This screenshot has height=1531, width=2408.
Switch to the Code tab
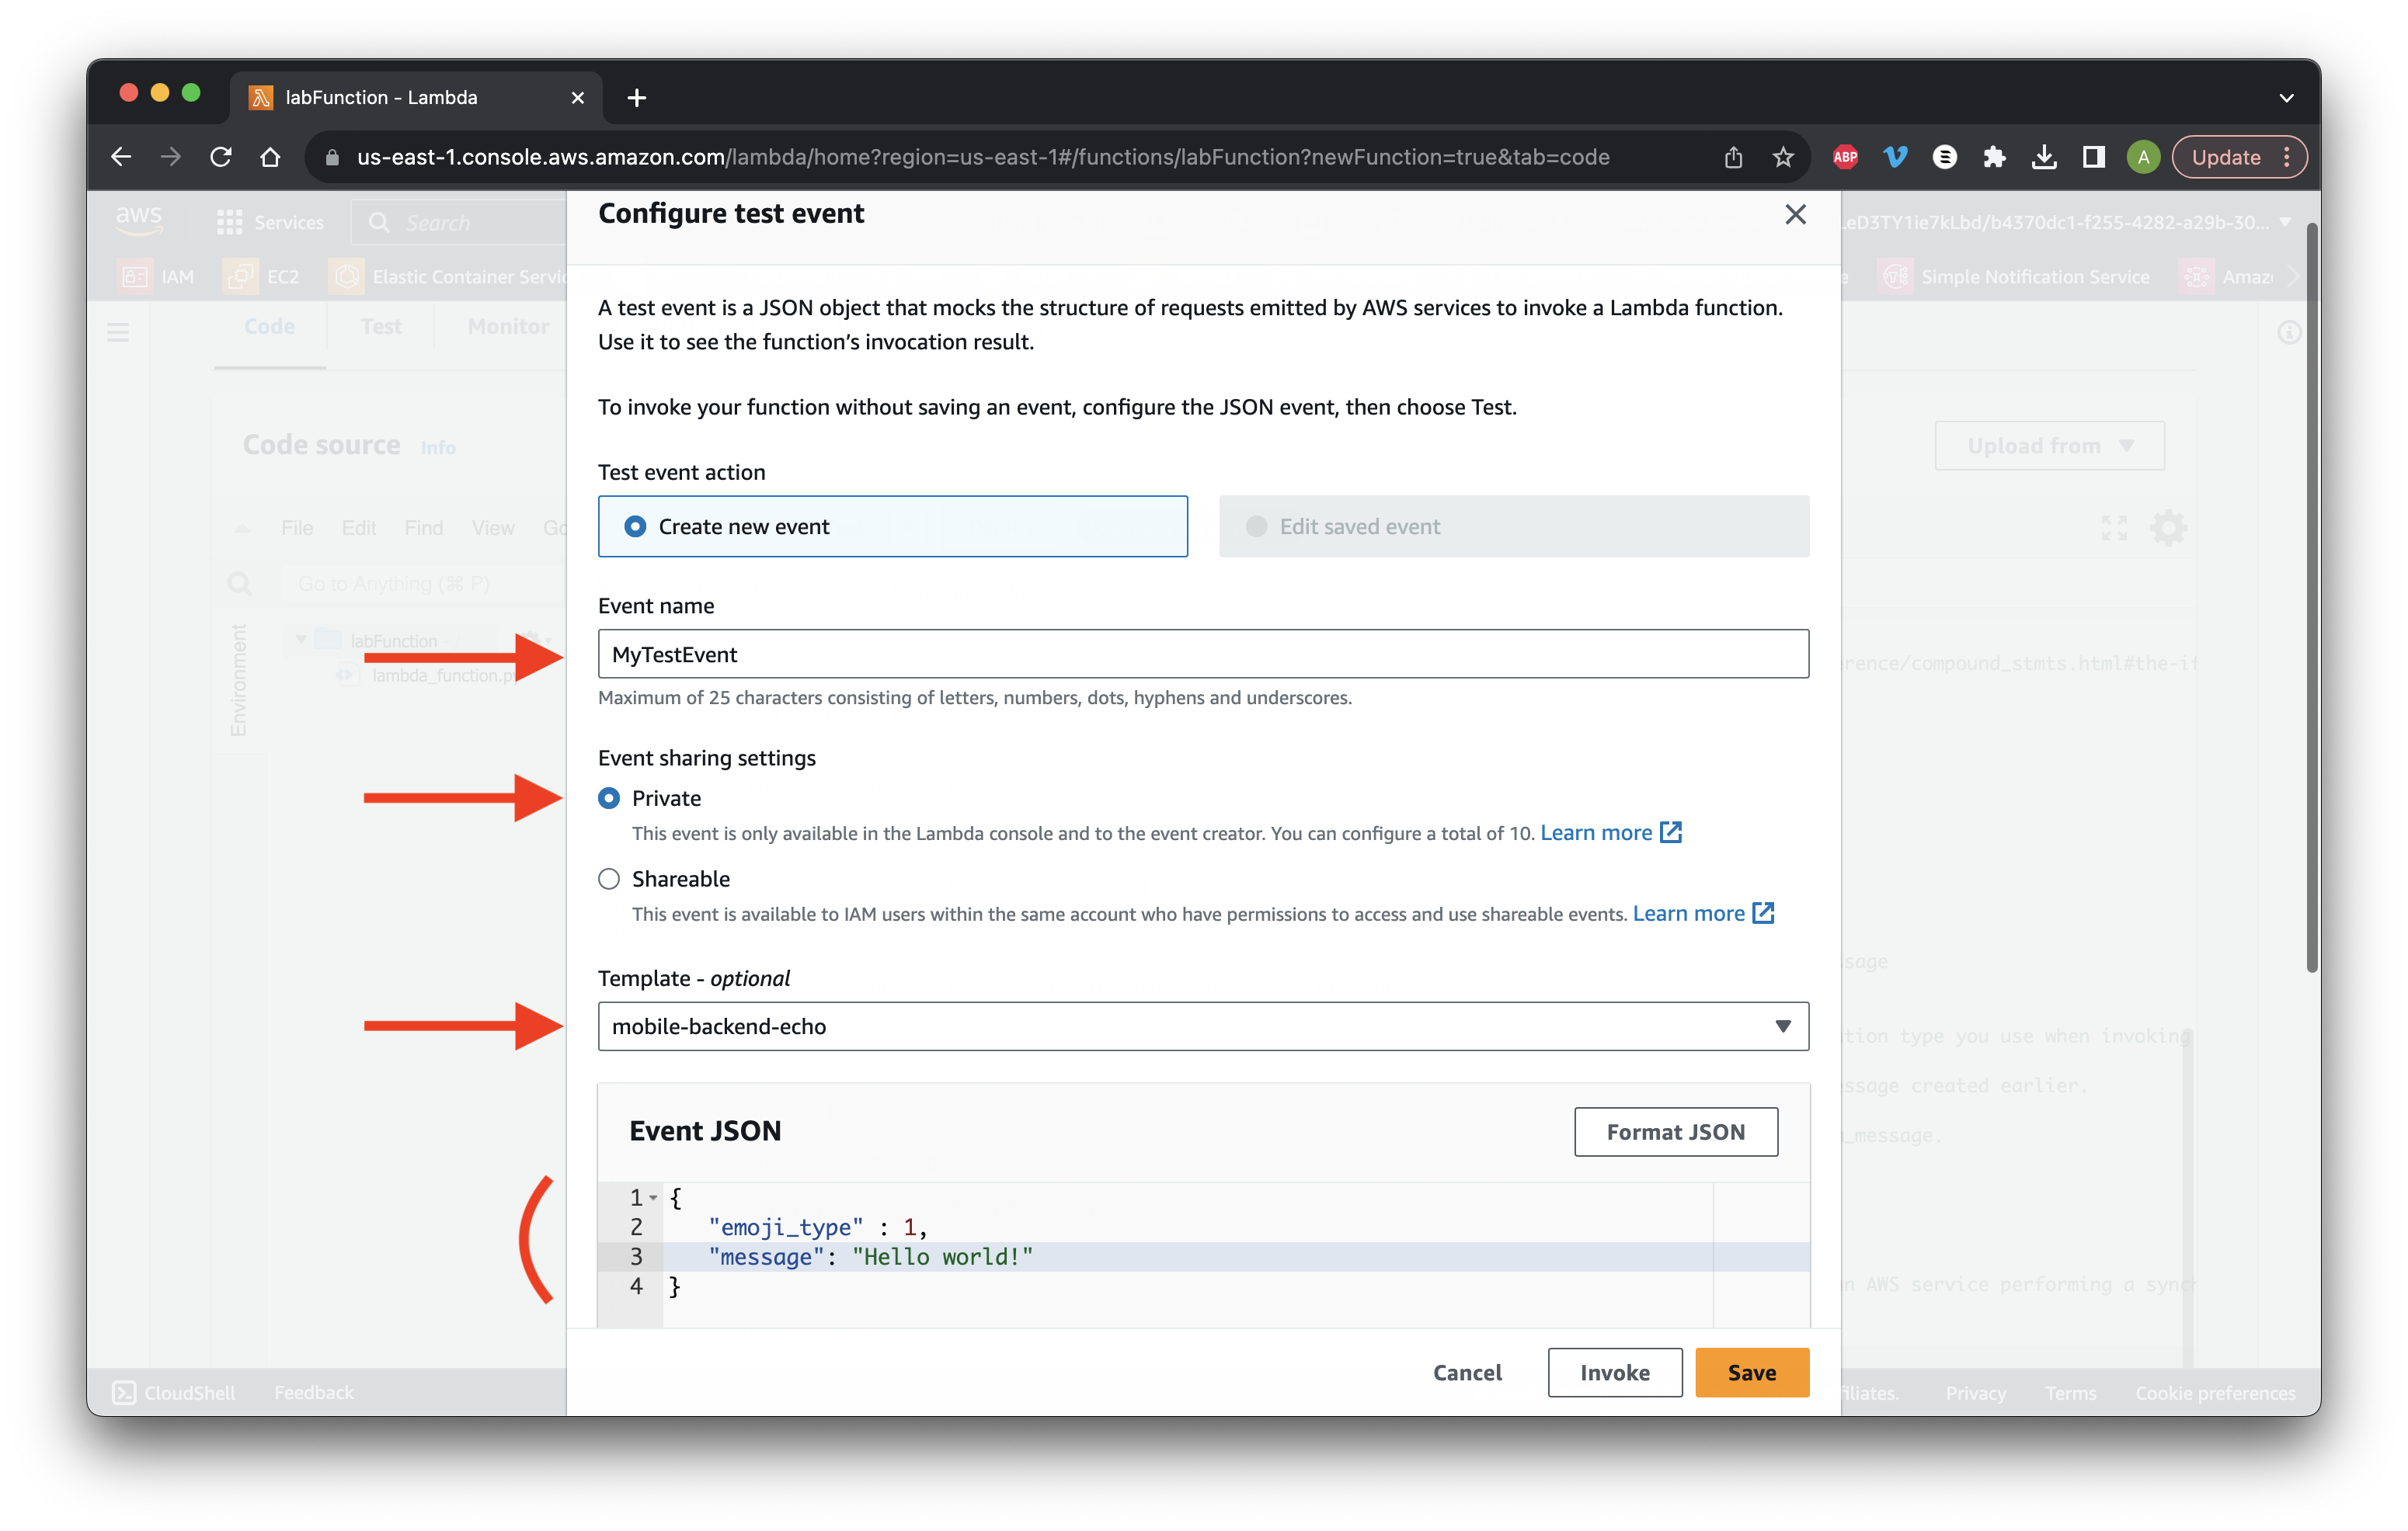(269, 326)
